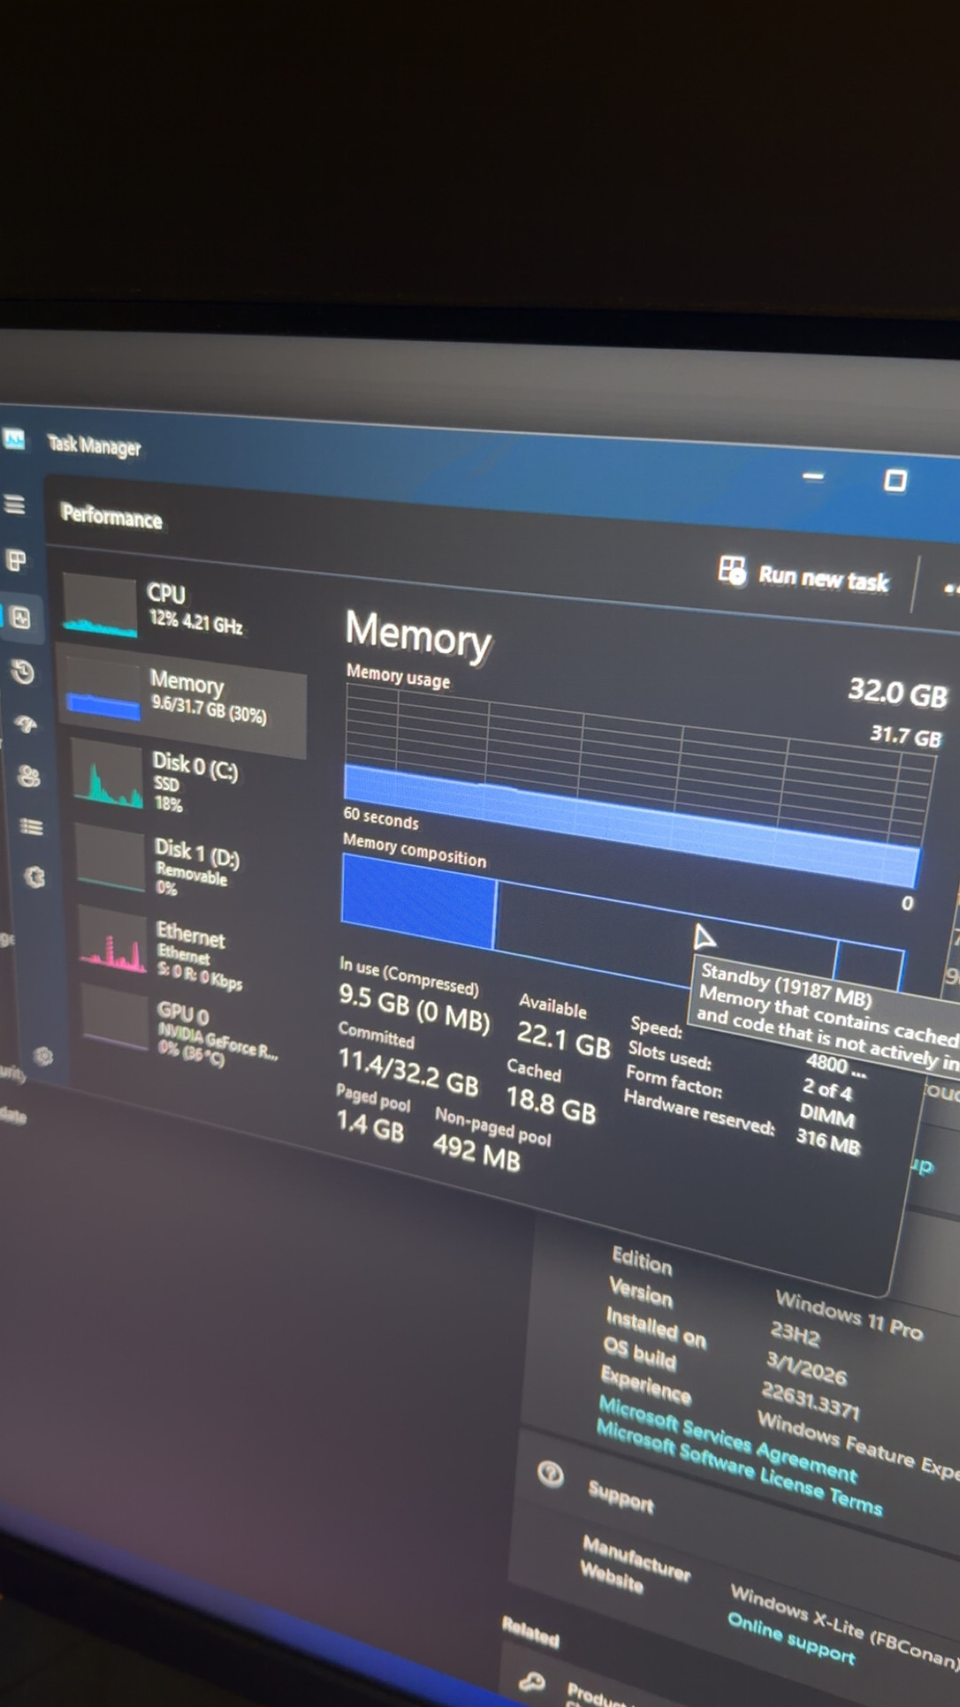Open Task Manager settings gear

pos(42,1055)
